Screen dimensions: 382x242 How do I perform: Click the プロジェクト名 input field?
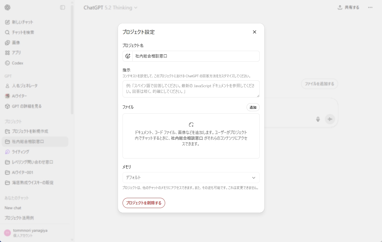coord(196,56)
